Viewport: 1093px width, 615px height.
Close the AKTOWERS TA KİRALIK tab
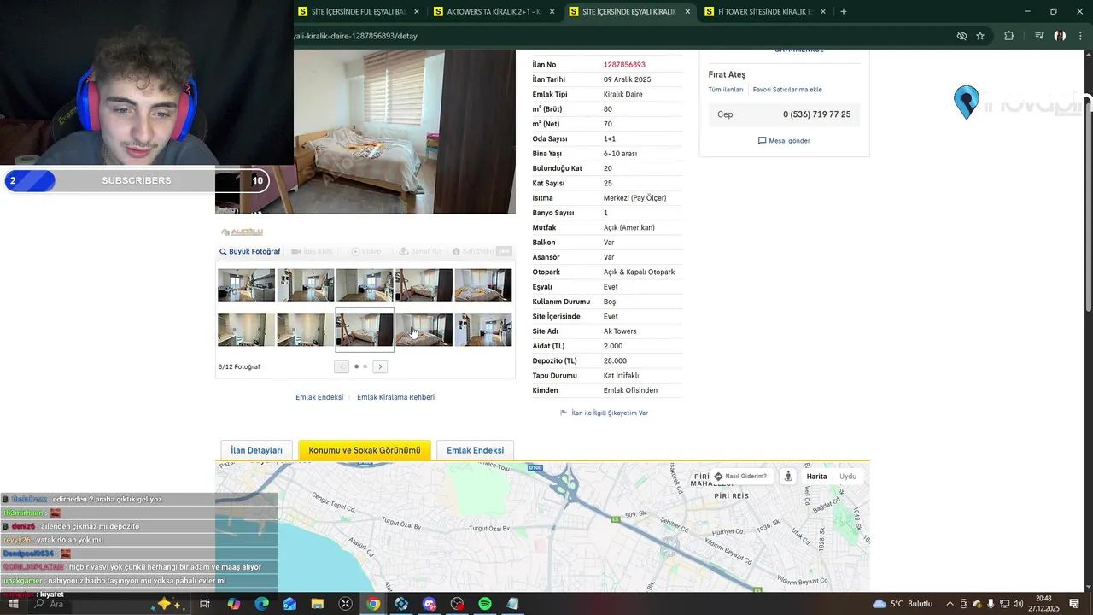(552, 12)
